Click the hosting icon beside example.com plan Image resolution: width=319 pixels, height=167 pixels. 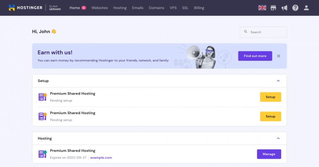point(42,154)
